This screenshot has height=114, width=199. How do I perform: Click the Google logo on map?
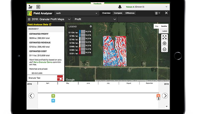(x=70, y=80)
